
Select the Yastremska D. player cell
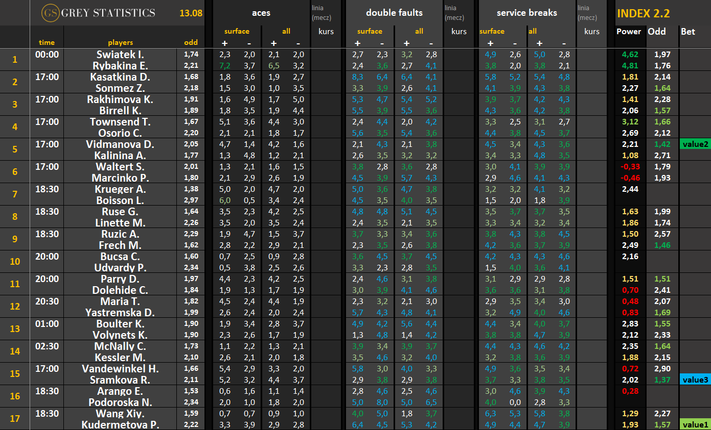[120, 312]
